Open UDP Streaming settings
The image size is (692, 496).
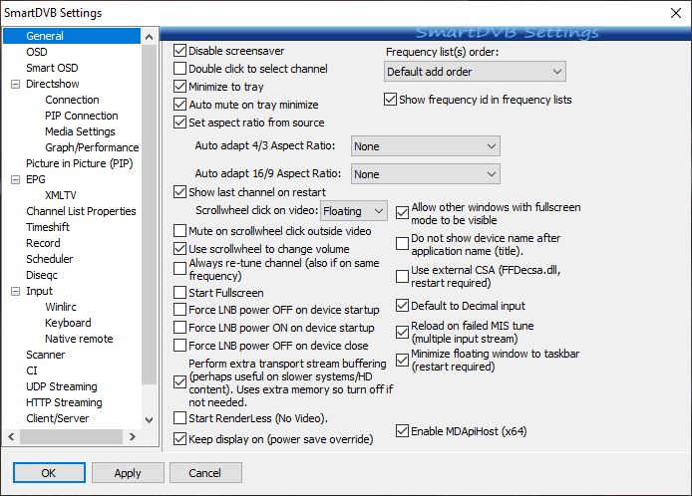[x=62, y=386]
